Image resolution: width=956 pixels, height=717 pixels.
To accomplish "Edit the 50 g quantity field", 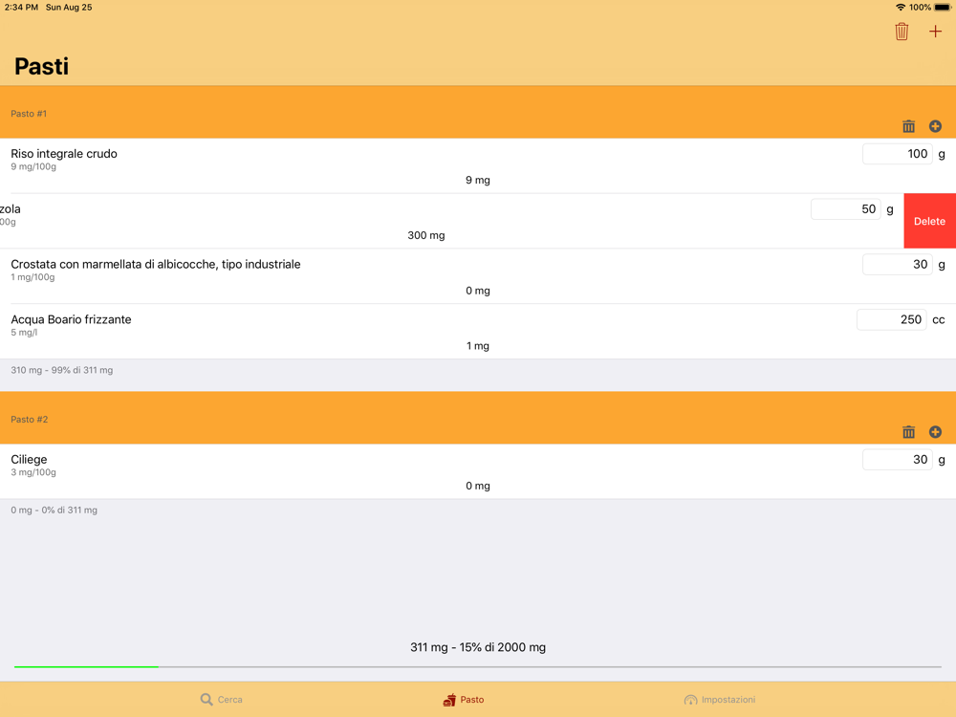I will [846, 209].
